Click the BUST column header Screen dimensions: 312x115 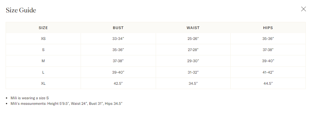(118, 28)
